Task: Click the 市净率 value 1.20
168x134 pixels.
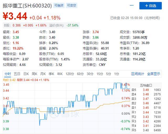Action: 136,48
